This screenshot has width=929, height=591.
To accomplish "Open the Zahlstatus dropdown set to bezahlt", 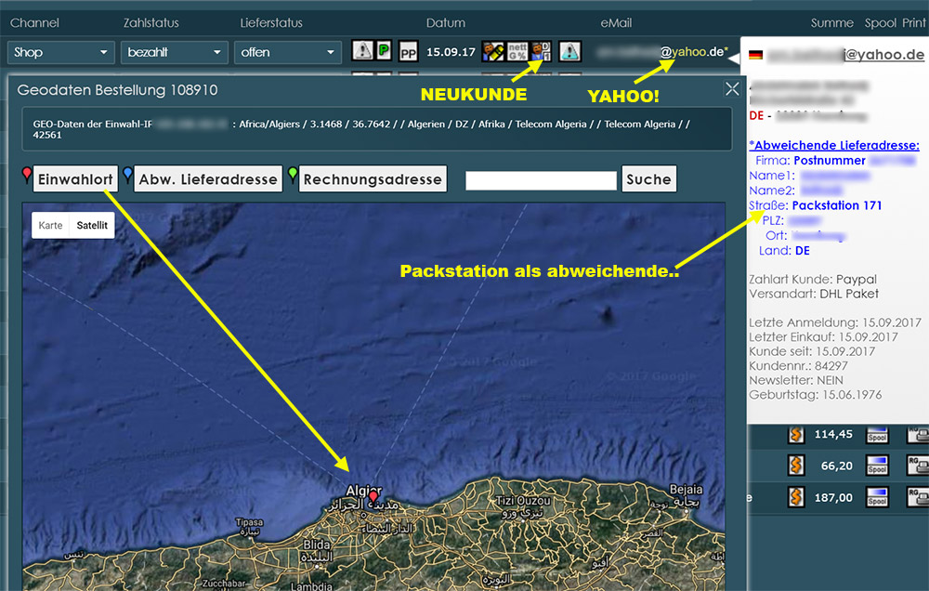I will 175,52.
